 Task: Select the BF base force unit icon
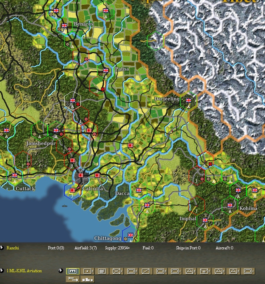[x=102, y=271]
